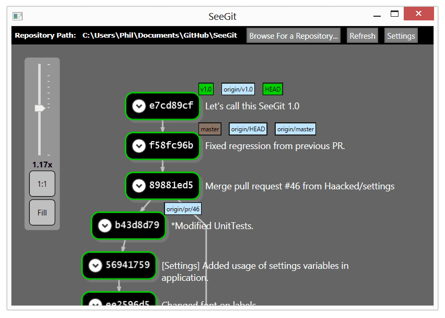
Task: Open the Settings dialog
Action: [401, 36]
